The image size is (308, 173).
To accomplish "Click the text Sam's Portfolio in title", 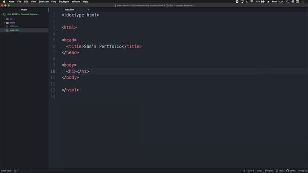I will point(103,46).
